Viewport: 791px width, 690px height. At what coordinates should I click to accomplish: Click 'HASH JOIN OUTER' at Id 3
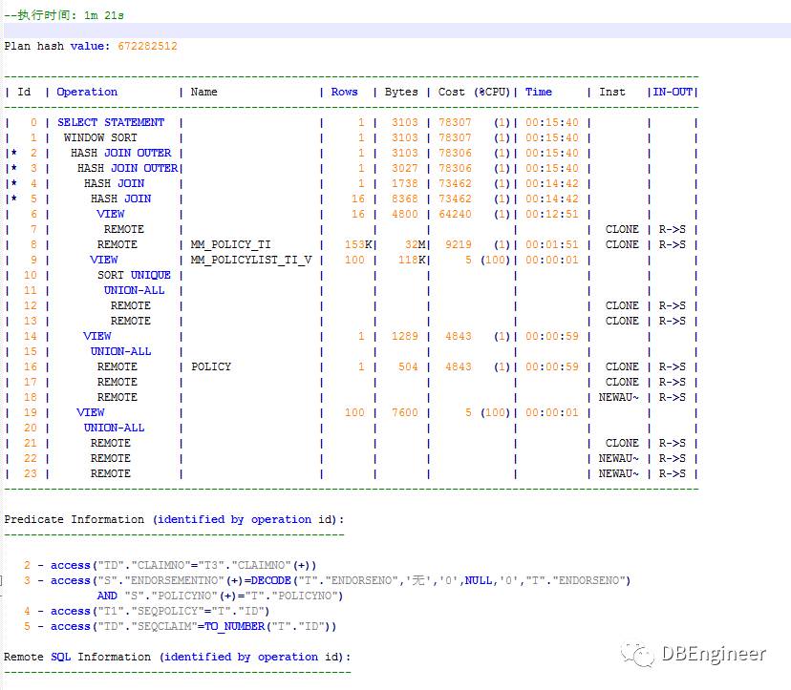click(127, 168)
